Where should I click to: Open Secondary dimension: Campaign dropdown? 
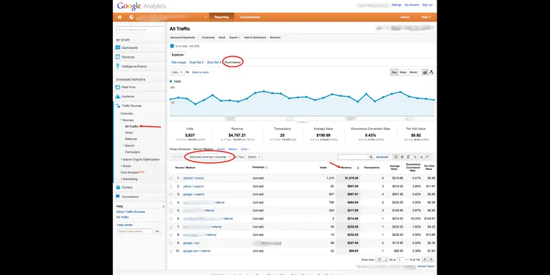(x=210, y=157)
